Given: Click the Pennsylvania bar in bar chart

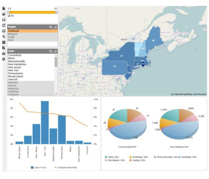Looking at the screenshot, I should tap(62, 130).
